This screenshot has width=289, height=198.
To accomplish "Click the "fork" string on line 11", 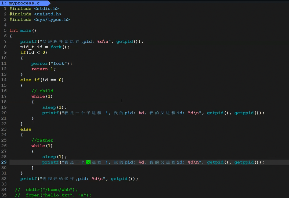I will point(59,64).
